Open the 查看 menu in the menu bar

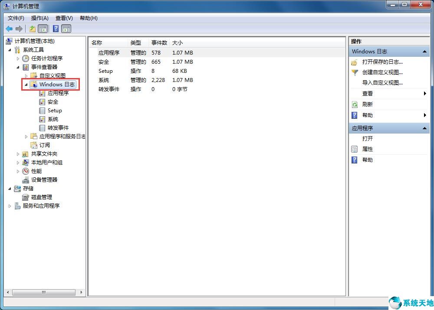click(63, 18)
